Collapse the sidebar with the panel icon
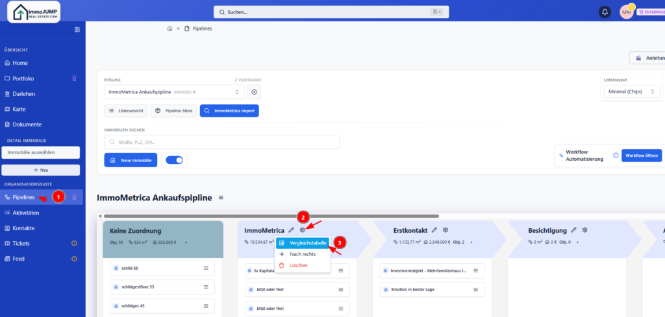The image size is (665, 317). click(x=77, y=30)
